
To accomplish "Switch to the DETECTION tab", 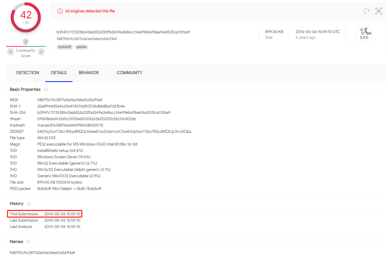I will pos(28,73).
